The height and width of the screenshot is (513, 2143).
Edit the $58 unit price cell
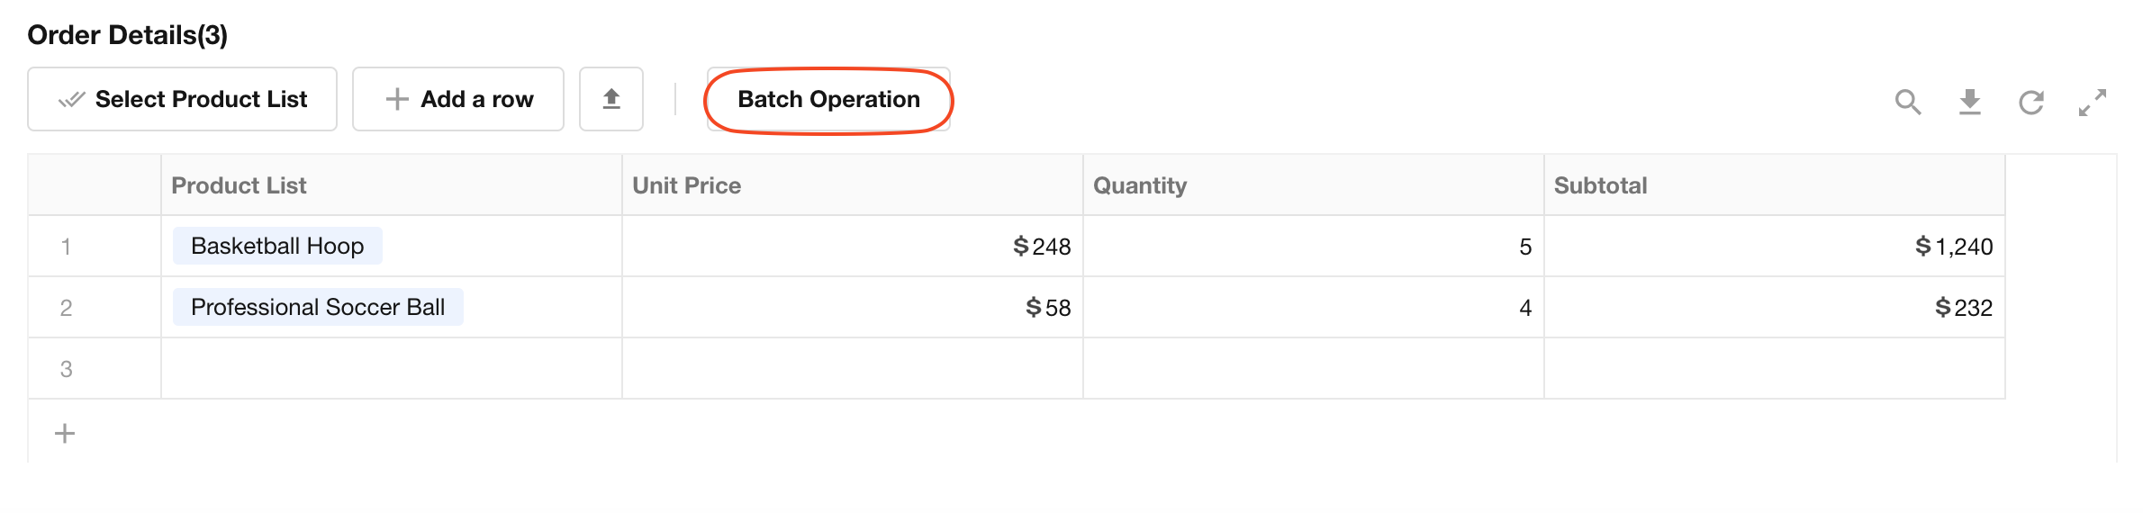[x=853, y=307]
